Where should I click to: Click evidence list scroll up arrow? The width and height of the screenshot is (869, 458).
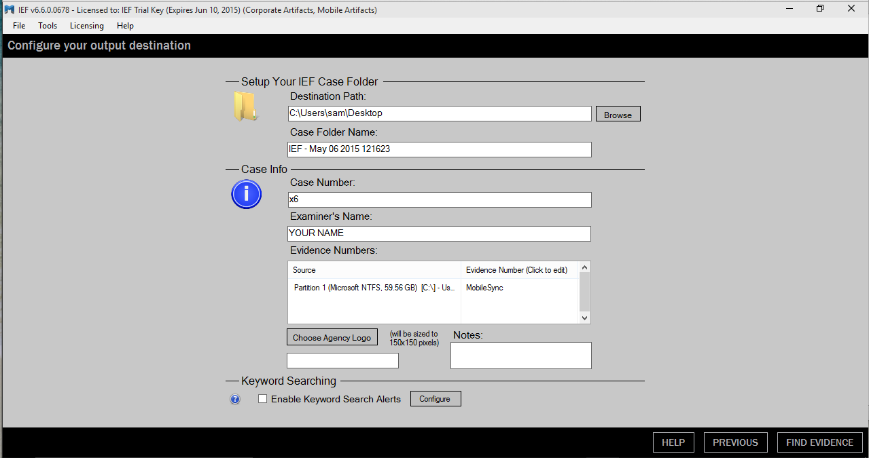(x=585, y=268)
